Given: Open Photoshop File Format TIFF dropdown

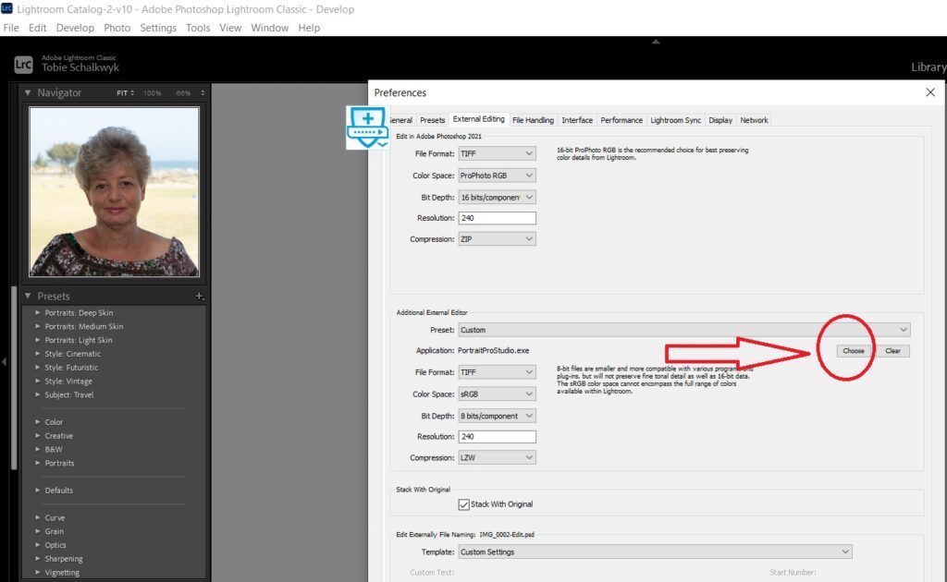Looking at the screenshot, I should (x=497, y=153).
